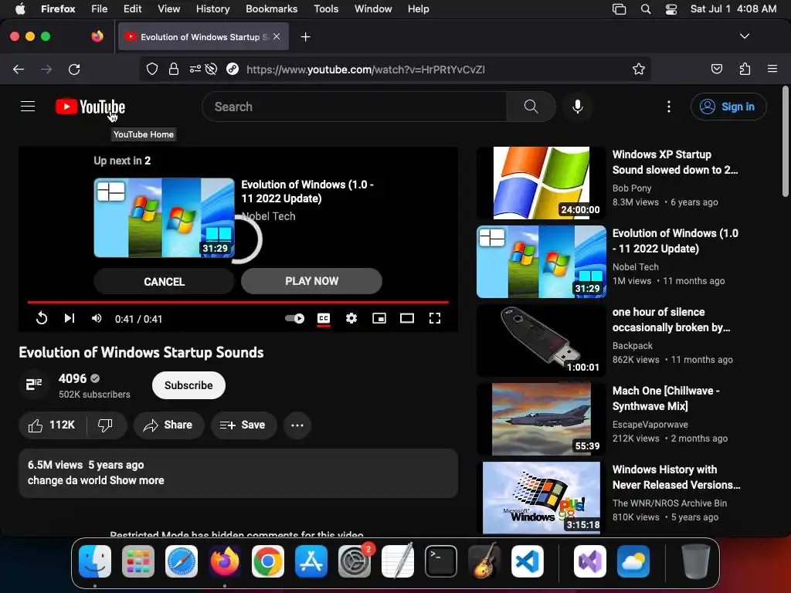Open Visual Studio Code from dock
Viewport: 791px width, 593px height.
[x=527, y=561]
